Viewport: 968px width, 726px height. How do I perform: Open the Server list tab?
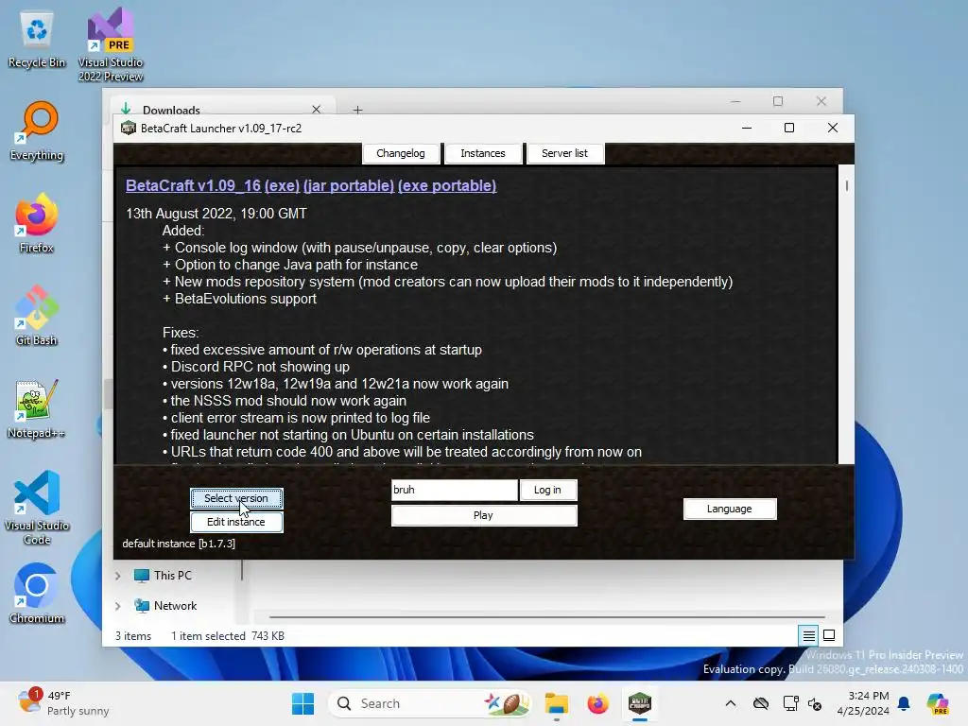tap(565, 153)
